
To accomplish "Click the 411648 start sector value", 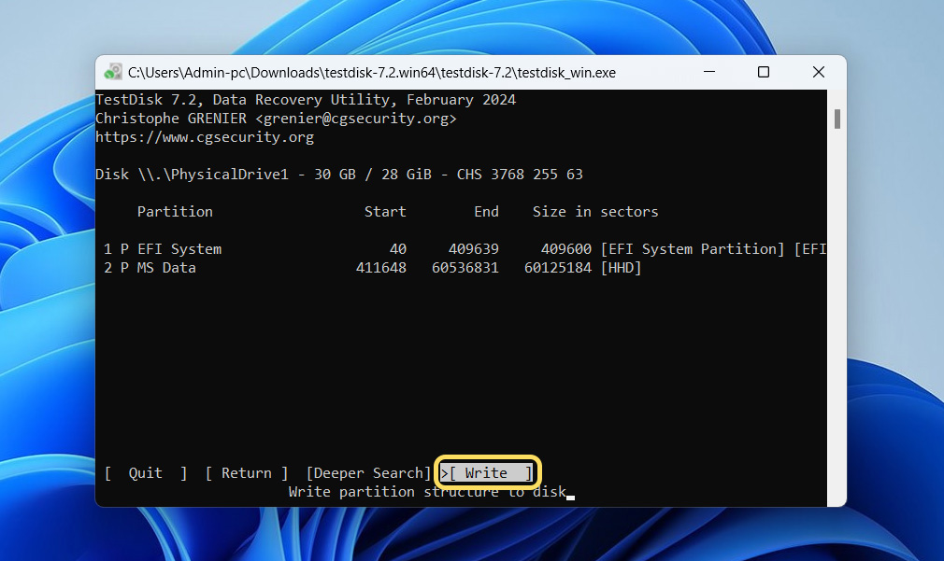I will pos(381,268).
